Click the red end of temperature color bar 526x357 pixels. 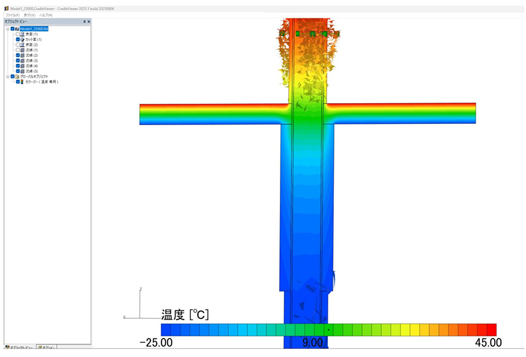click(x=491, y=330)
